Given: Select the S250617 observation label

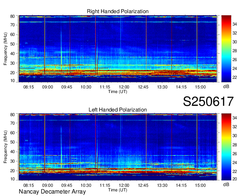Looking at the screenshot, I should (x=208, y=101).
